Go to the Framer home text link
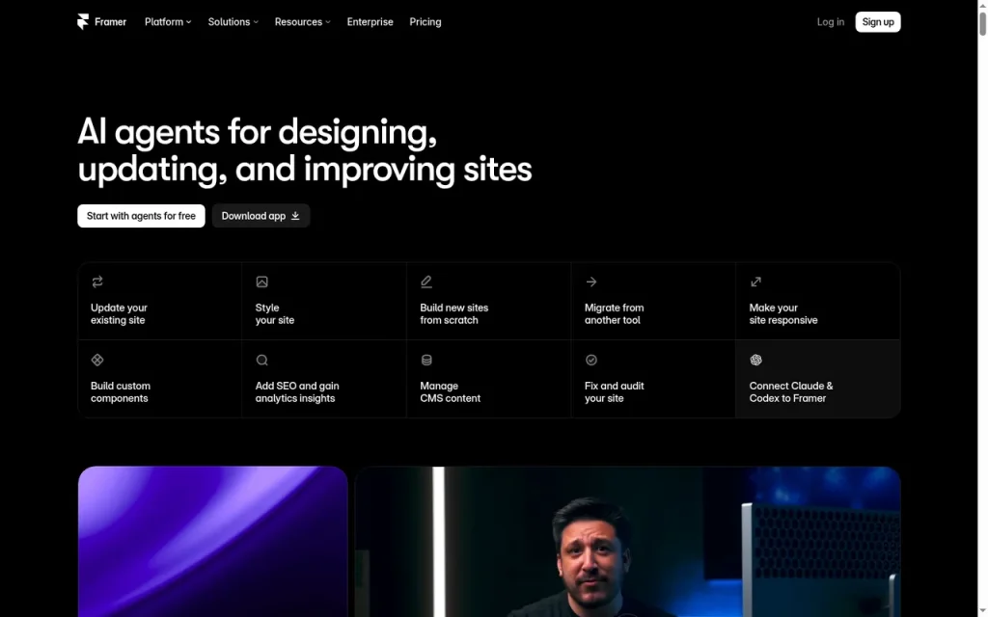988x617 pixels. point(110,21)
